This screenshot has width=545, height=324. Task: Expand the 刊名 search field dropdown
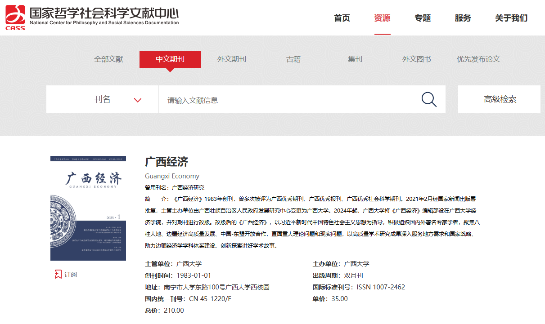tap(103, 99)
